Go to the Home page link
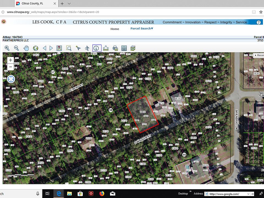Image resolution: width=264 pixels, height=198 pixels. point(115,29)
